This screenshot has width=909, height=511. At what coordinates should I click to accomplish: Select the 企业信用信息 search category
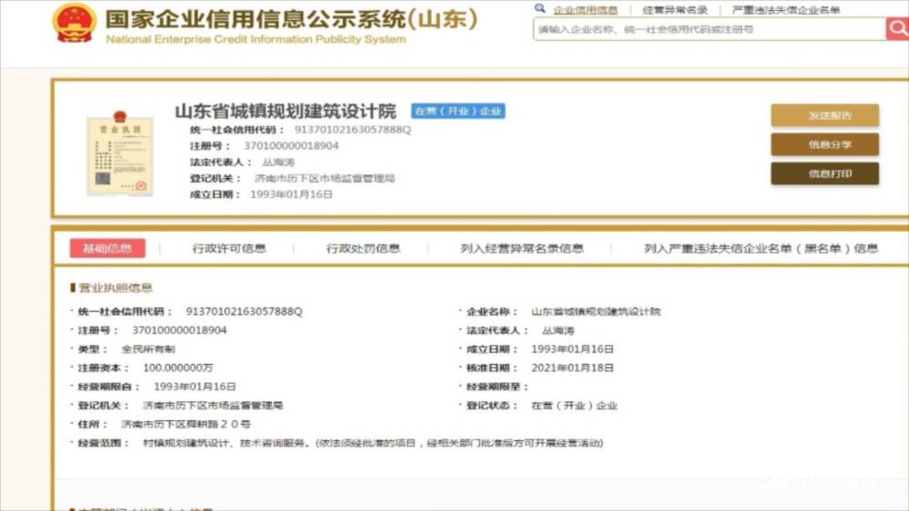pos(585,10)
